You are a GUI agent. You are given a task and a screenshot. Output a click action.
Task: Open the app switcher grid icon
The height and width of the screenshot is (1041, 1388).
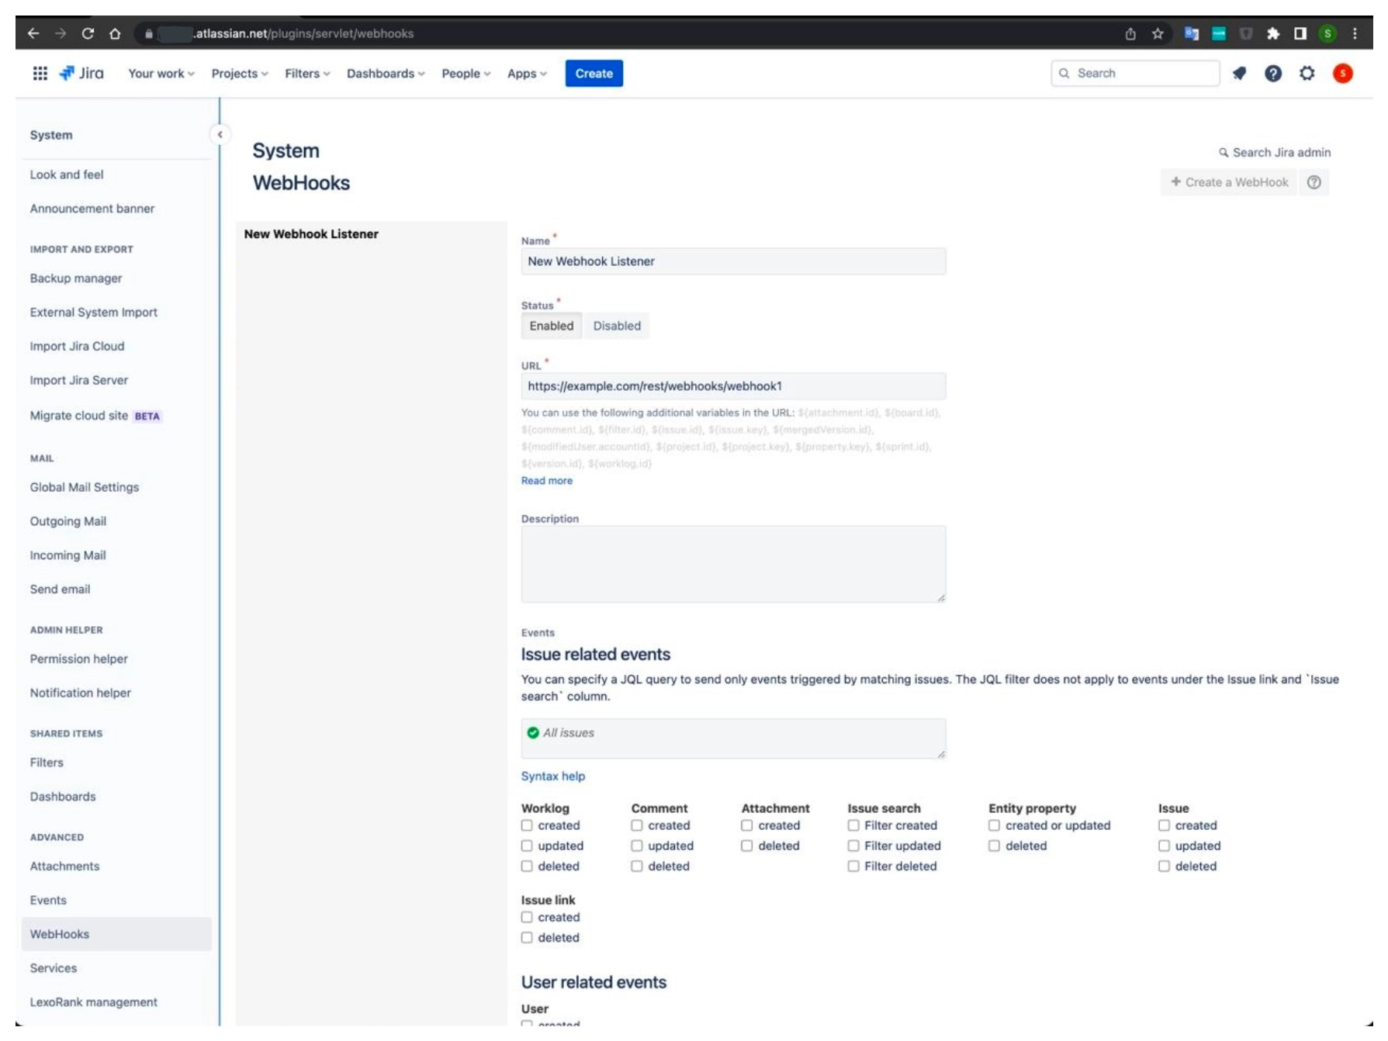point(40,73)
